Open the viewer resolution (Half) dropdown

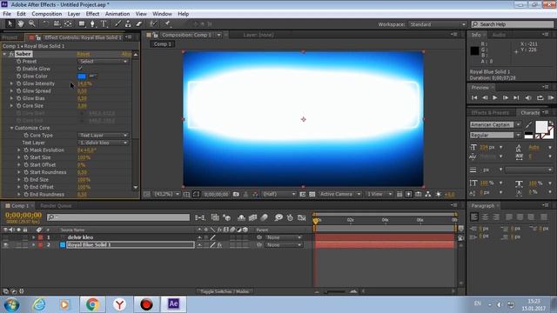278,194
